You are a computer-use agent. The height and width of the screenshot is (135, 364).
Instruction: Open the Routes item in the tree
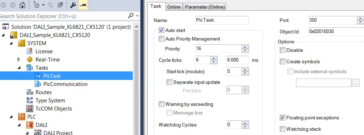click(x=43, y=92)
